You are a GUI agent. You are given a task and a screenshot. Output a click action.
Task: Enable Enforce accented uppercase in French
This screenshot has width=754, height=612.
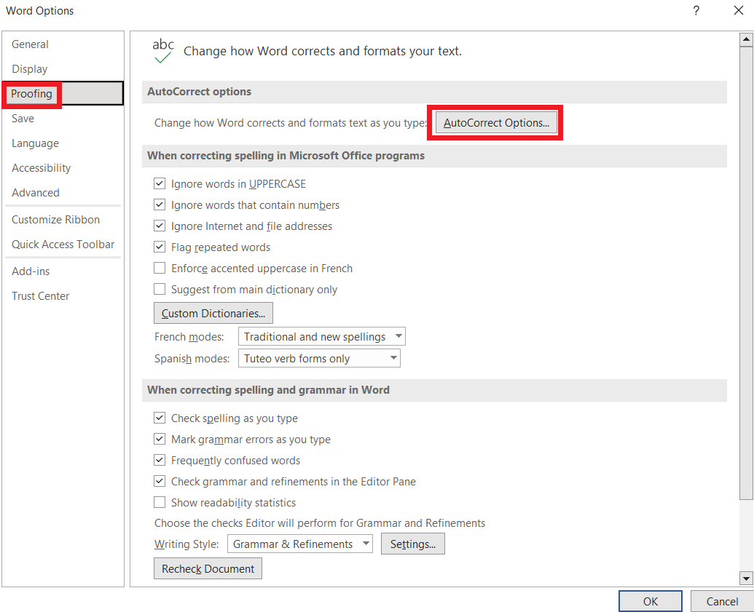tap(159, 268)
